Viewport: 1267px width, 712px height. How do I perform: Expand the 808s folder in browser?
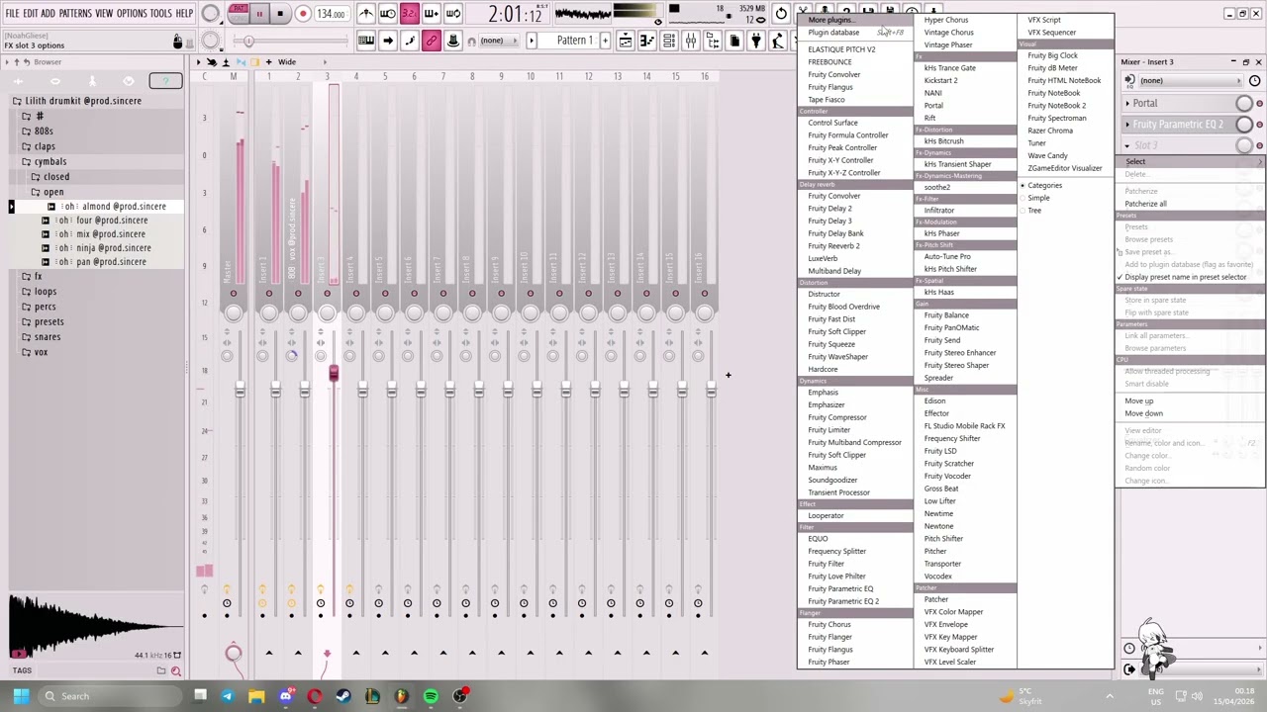click(44, 132)
